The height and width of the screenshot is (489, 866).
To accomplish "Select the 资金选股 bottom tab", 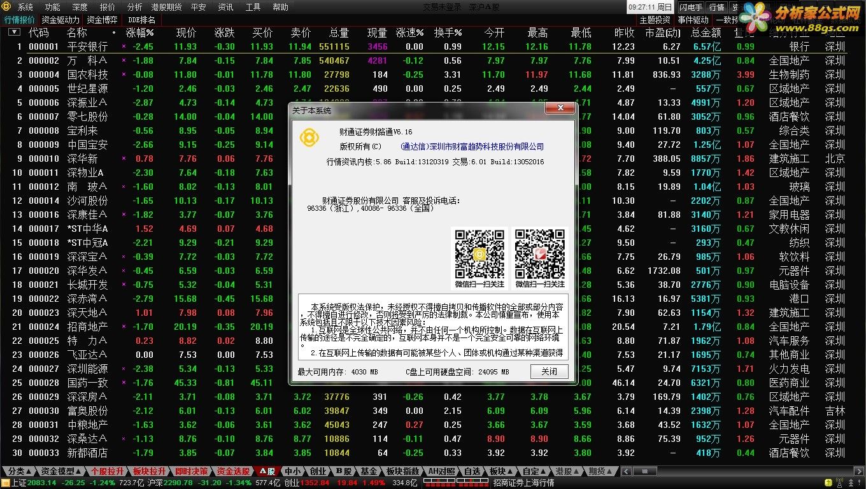I will click(233, 471).
